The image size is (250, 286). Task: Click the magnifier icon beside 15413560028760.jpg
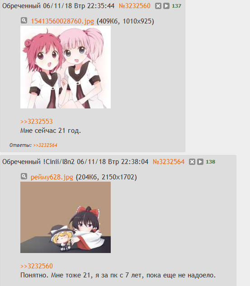24,20
